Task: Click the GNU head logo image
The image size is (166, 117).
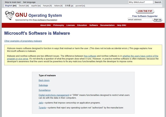Action: (x=10, y=15)
